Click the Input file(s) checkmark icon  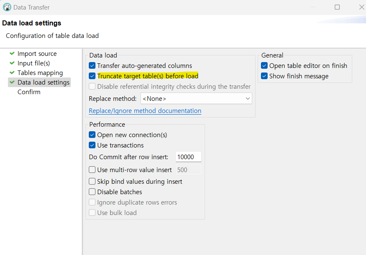tap(12, 63)
